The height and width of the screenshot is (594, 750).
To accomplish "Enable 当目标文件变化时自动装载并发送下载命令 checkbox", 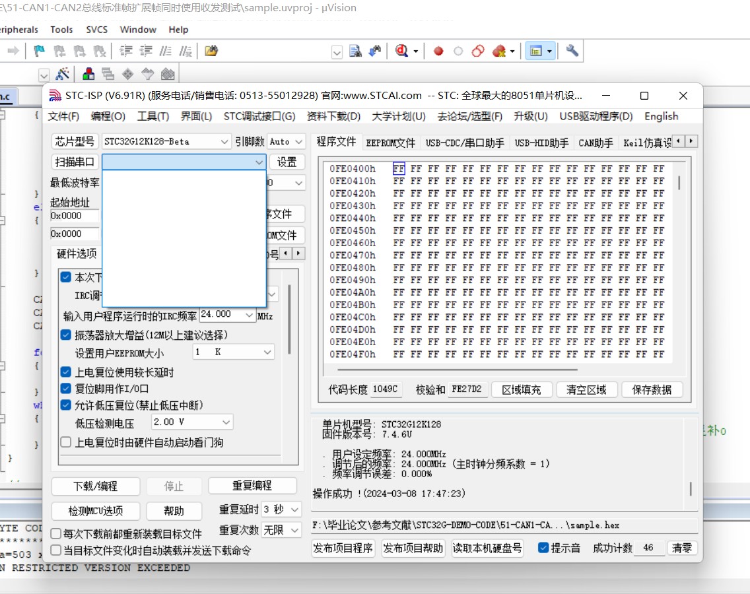I will [x=56, y=550].
